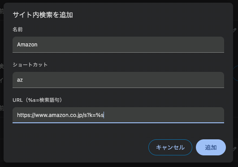Dismiss dialog with キャンセル button
Screen dimensions: 238x167
170,147
